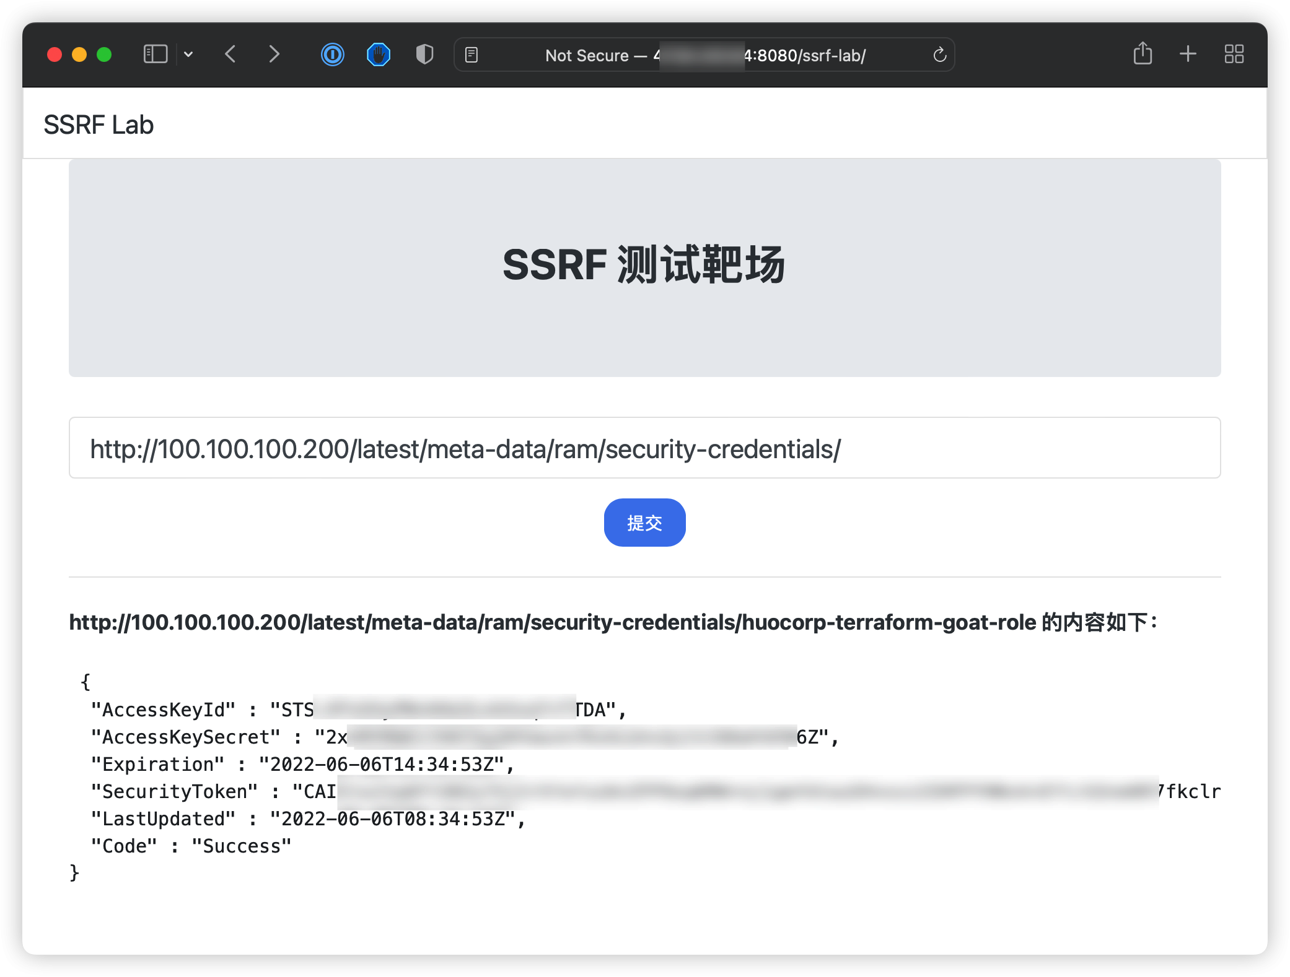
Task: Click the "Code" : "Success" line
Action: (x=191, y=846)
